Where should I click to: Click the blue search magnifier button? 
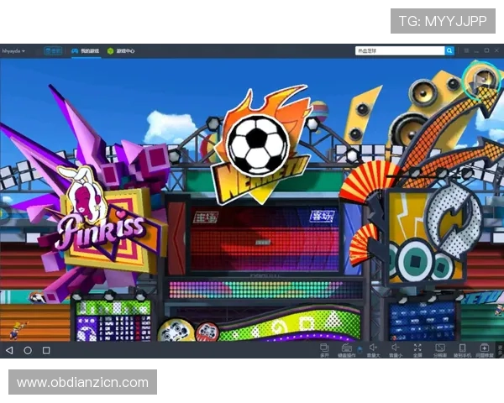tap(449, 51)
